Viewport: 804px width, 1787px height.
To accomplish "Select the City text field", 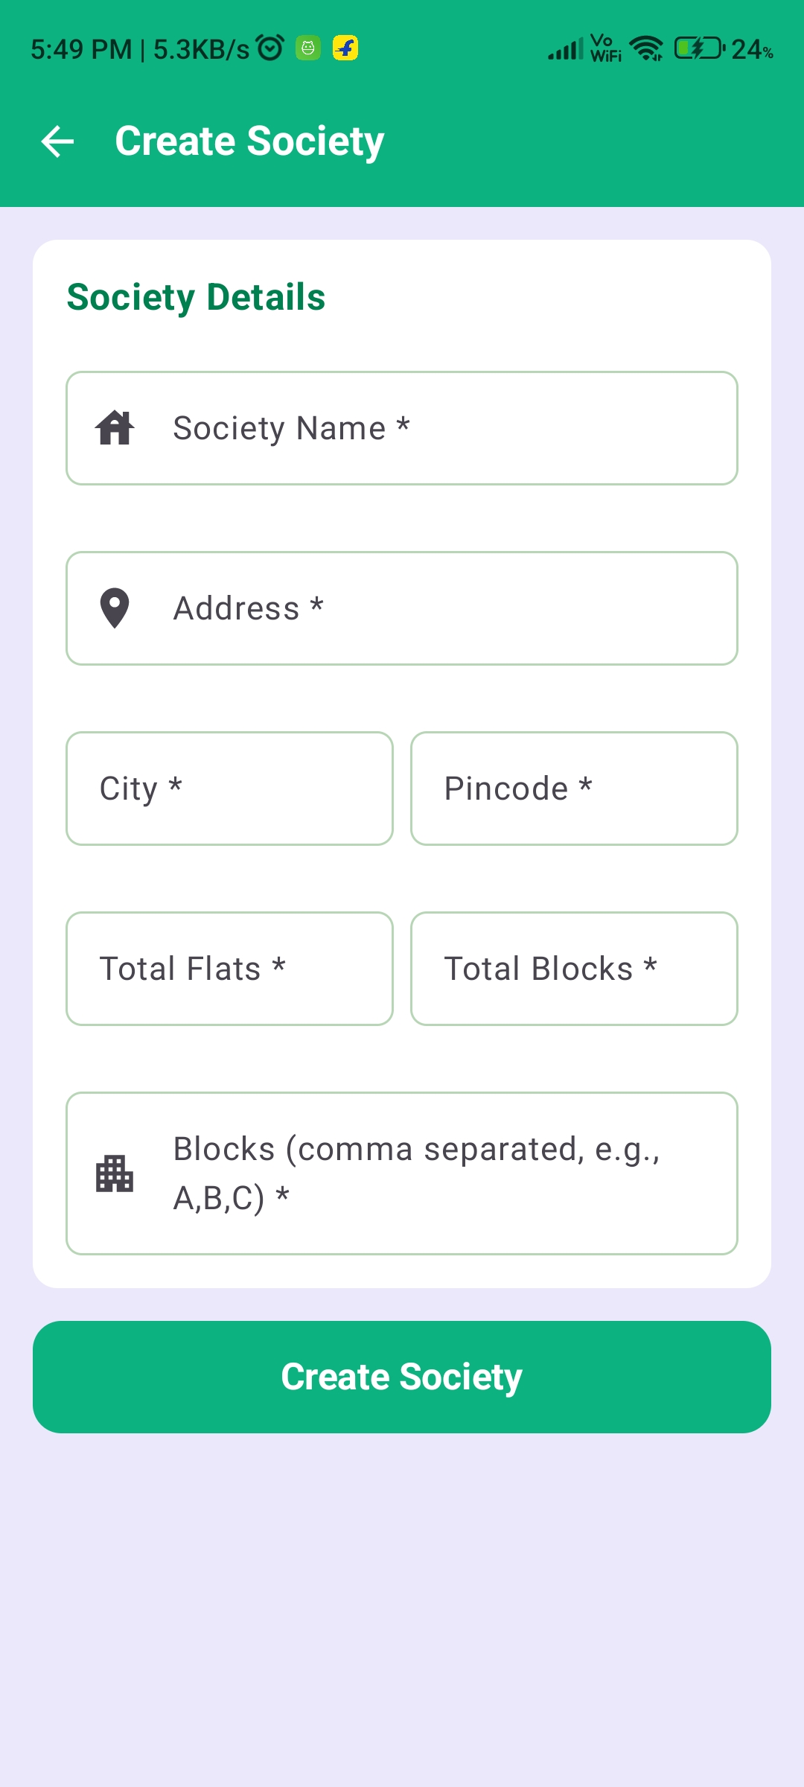I will coord(229,789).
